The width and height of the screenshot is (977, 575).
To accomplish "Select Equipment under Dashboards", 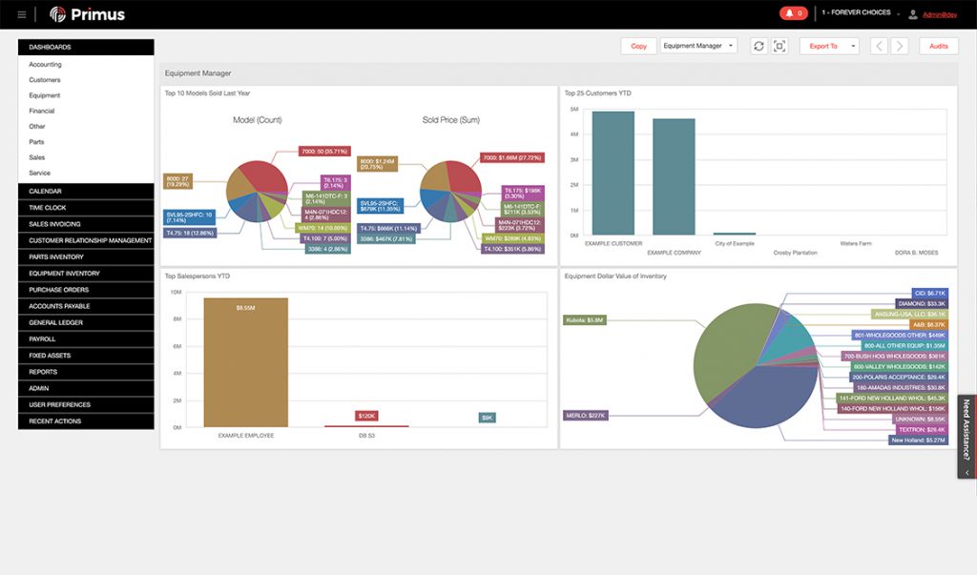I will click(44, 95).
